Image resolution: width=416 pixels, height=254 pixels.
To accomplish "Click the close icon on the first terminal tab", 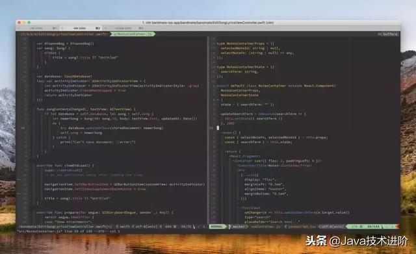I will [x=19, y=28].
